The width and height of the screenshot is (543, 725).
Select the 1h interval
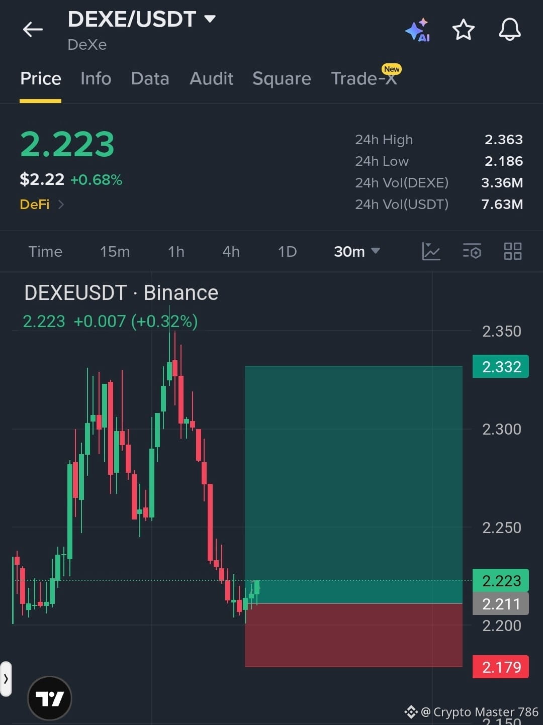tap(176, 251)
